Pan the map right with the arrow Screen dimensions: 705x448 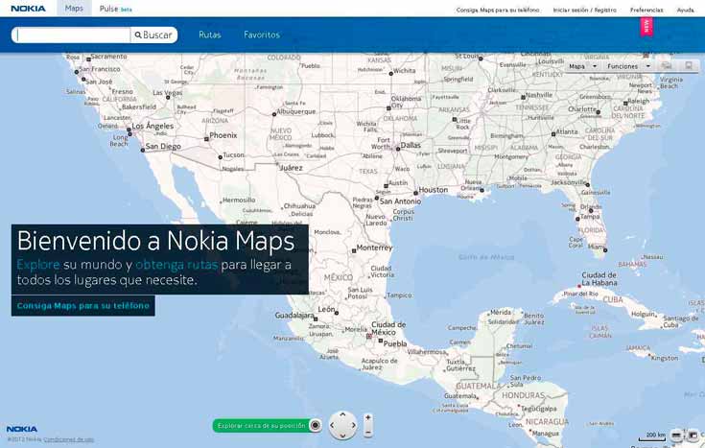coord(354,425)
